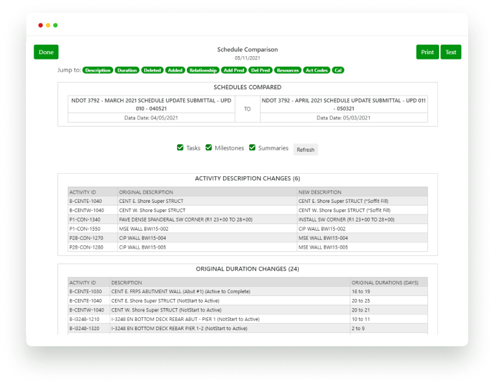Select the B-CENTE-1040 description change row
This screenshot has height=385, width=494.
point(248,201)
